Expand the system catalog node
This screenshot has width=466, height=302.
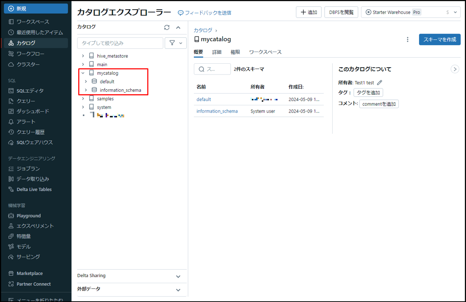(x=83, y=107)
